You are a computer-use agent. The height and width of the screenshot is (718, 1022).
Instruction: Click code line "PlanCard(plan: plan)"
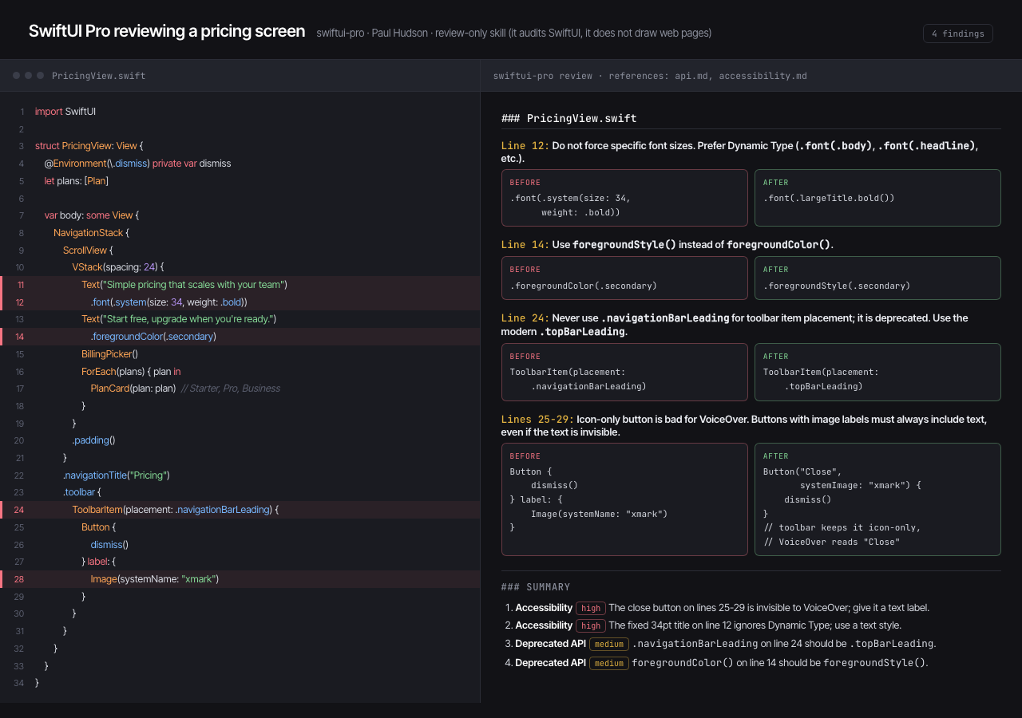[x=133, y=389]
